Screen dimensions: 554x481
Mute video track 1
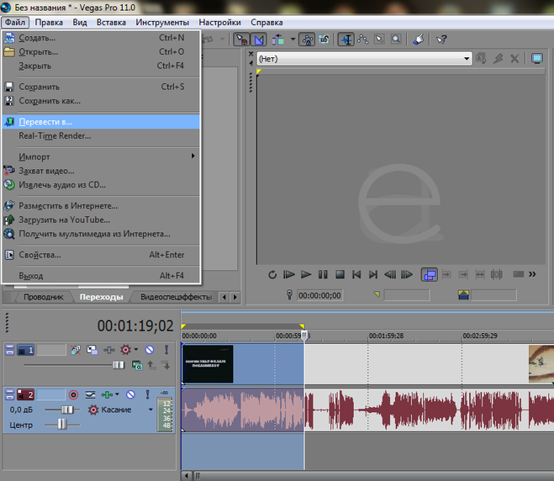point(150,350)
